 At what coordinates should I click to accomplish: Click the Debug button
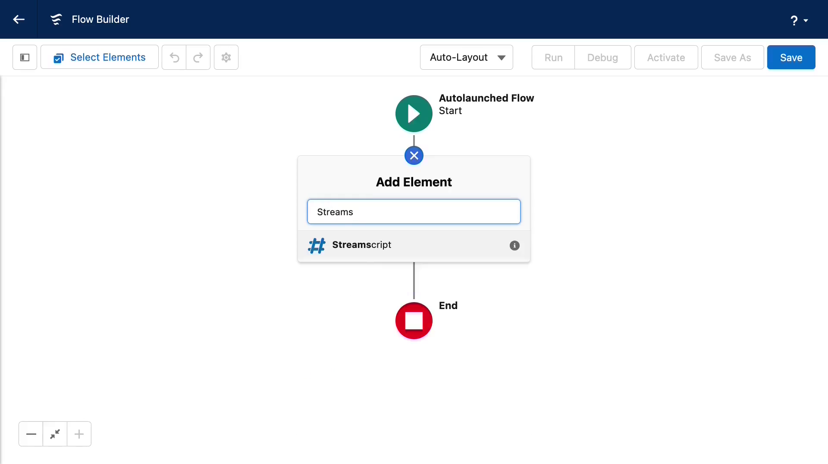602,57
